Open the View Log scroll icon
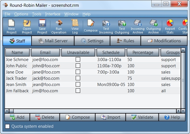190x134 pixels. (75, 27)
